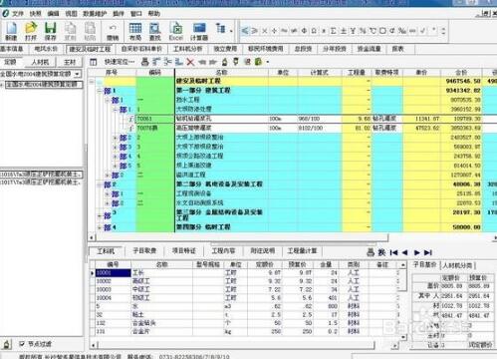Switch to the 工料机分析 tab
Image resolution: width=497 pixels, height=359 pixels.
tap(187, 49)
